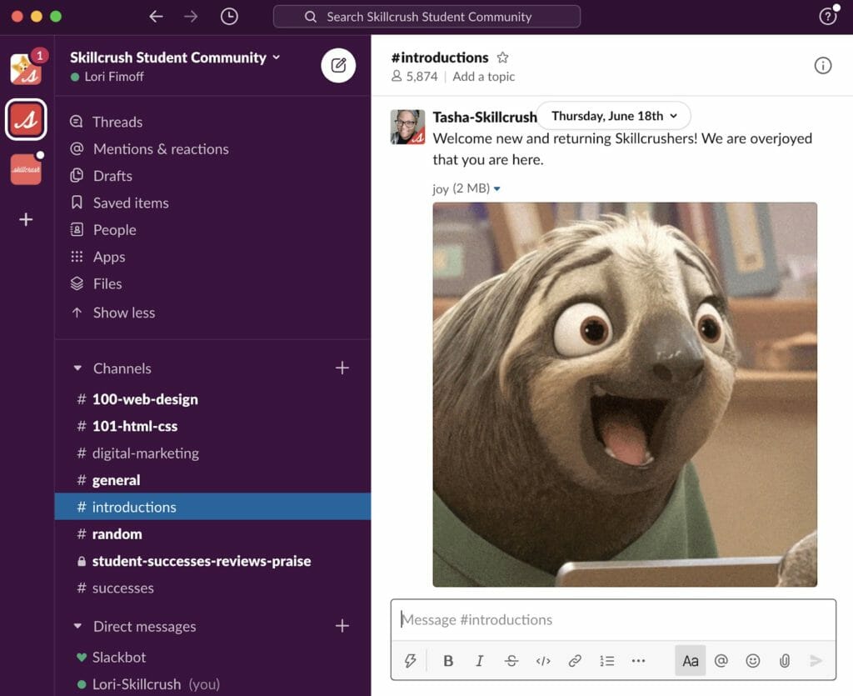Screen dimensions: 853x696
Task: Open channel details info icon
Action: pyautogui.click(x=822, y=66)
